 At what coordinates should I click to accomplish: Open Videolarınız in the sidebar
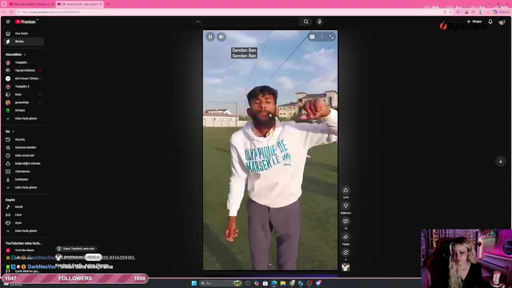click(23, 172)
